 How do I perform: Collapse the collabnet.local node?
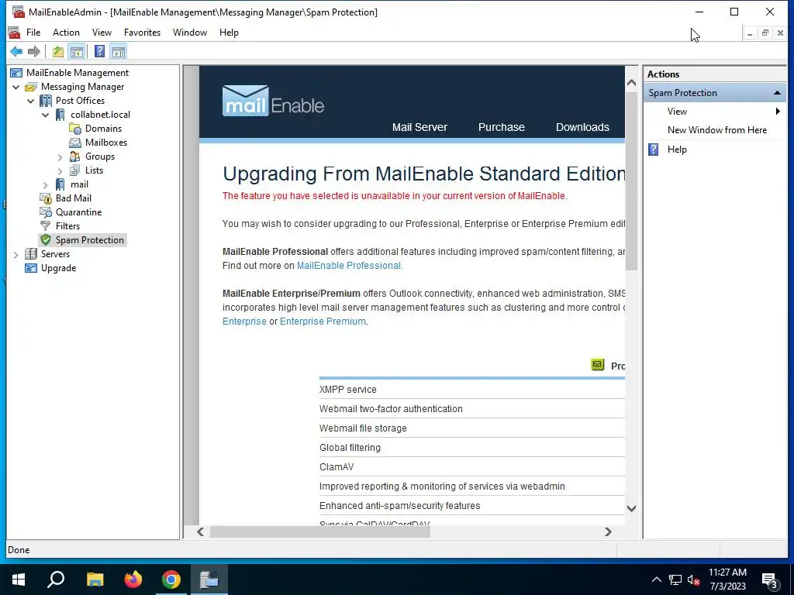click(45, 115)
